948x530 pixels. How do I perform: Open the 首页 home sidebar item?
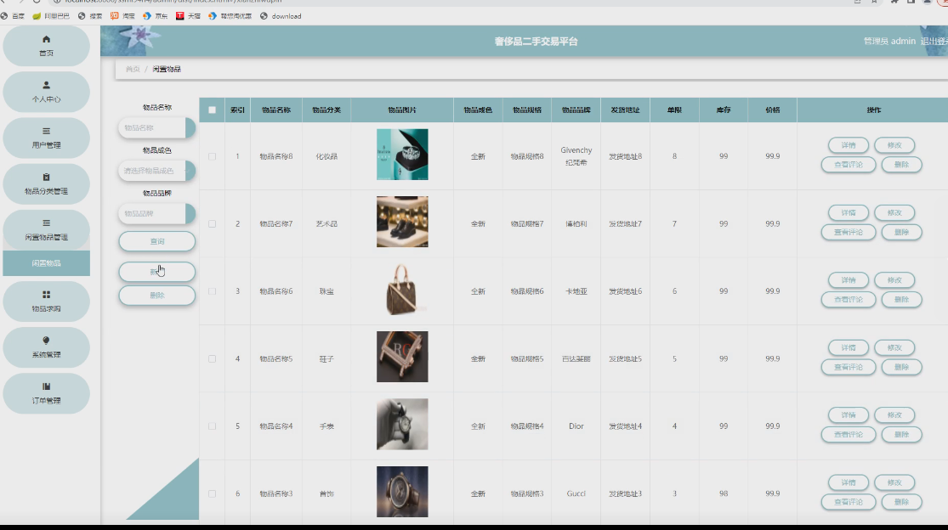(47, 46)
